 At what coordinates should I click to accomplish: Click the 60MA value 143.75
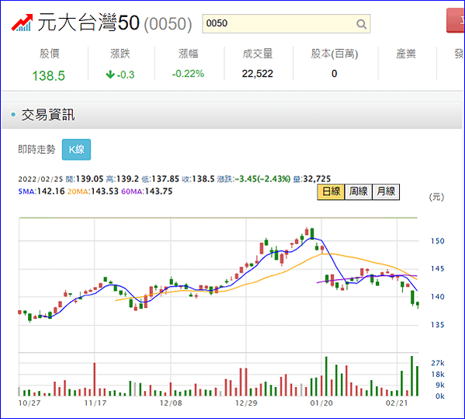[x=158, y=191]
